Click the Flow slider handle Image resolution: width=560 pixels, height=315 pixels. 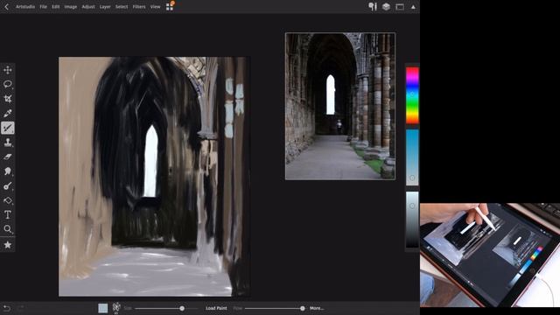point(303,308)
